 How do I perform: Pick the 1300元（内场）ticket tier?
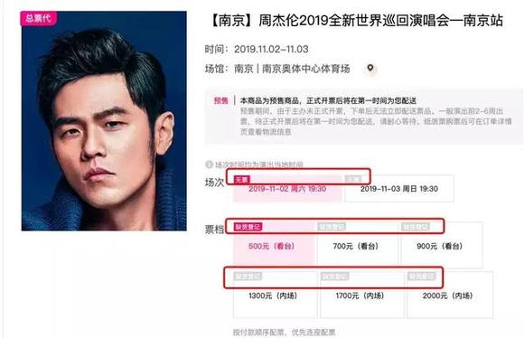click(x=275, y=295)
